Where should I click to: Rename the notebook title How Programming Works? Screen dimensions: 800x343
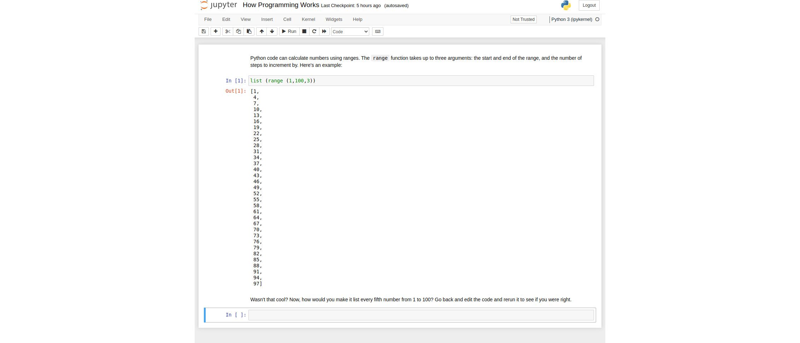pos(281,5)
